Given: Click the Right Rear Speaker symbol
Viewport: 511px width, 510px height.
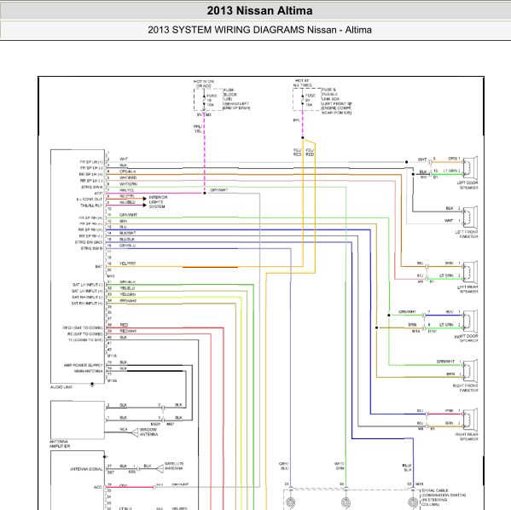Looking at the screenshot, I should coord(470,420).
